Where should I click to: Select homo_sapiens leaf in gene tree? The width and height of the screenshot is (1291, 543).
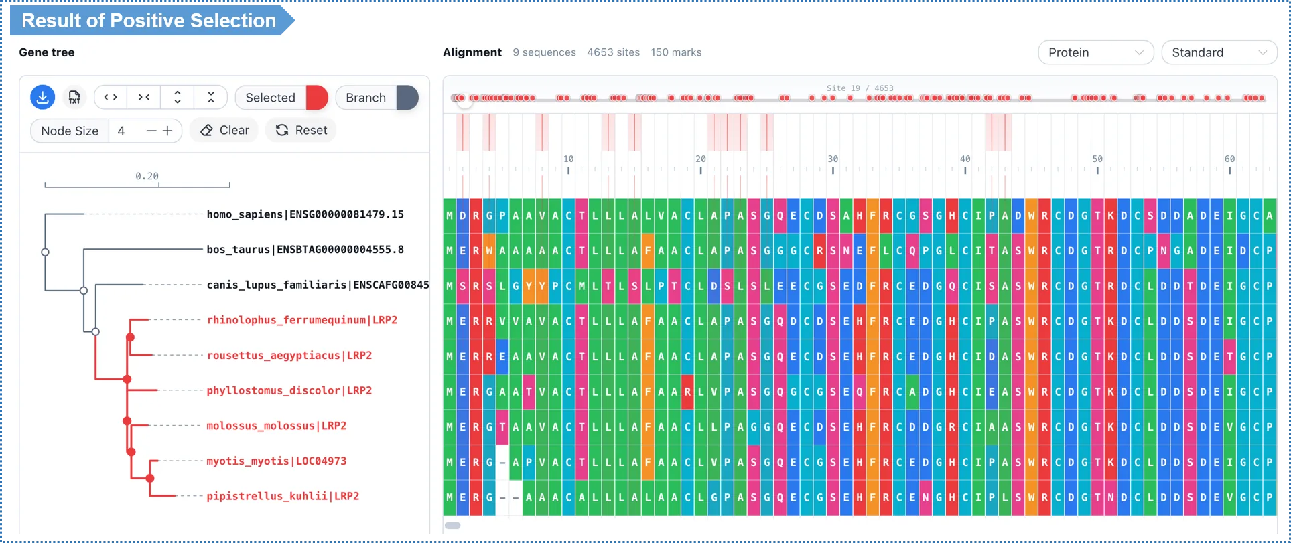click(x=305, y=214)
